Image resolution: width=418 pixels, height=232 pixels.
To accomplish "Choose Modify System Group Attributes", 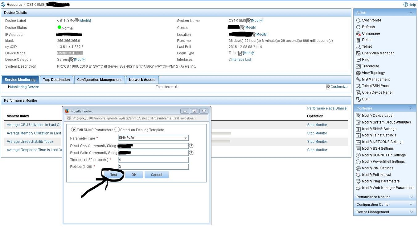I will point(386,122).
